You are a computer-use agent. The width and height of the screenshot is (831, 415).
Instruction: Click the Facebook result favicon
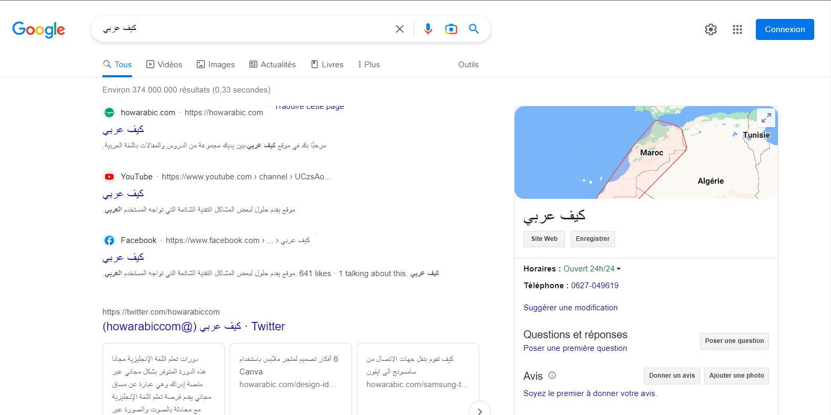click(x=109, y=240)
